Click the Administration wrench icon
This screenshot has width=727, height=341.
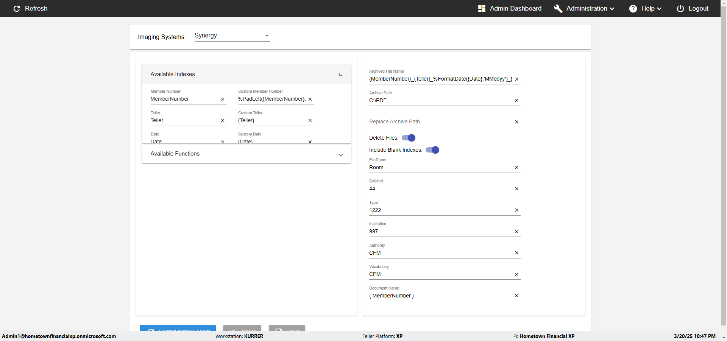tap(558, 9)
